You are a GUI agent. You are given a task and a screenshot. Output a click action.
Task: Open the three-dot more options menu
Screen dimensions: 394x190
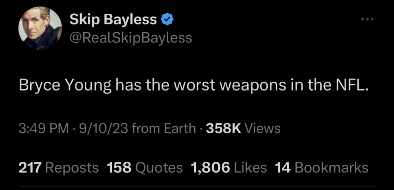coord(367,19)
